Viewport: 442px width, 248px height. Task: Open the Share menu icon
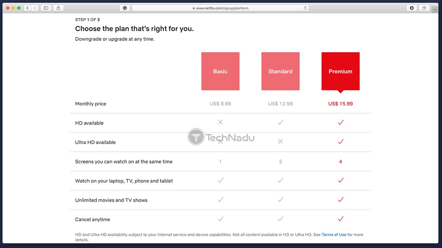(x=59, y=8)
